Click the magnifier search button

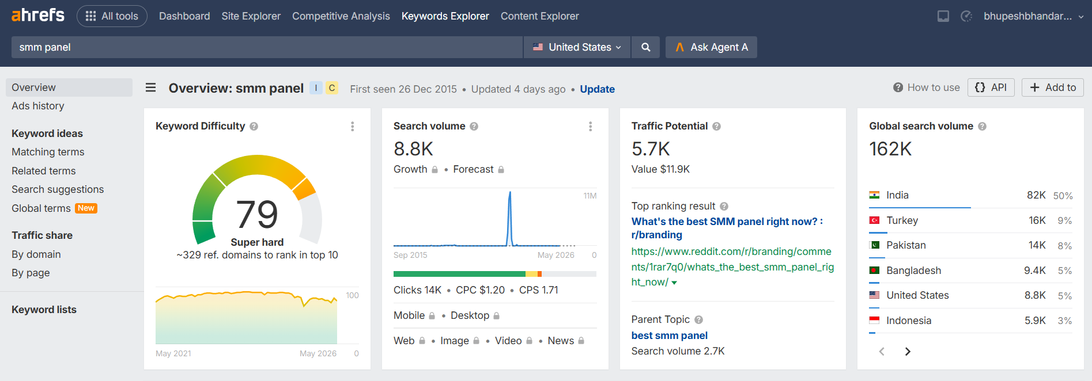(646, 47)
